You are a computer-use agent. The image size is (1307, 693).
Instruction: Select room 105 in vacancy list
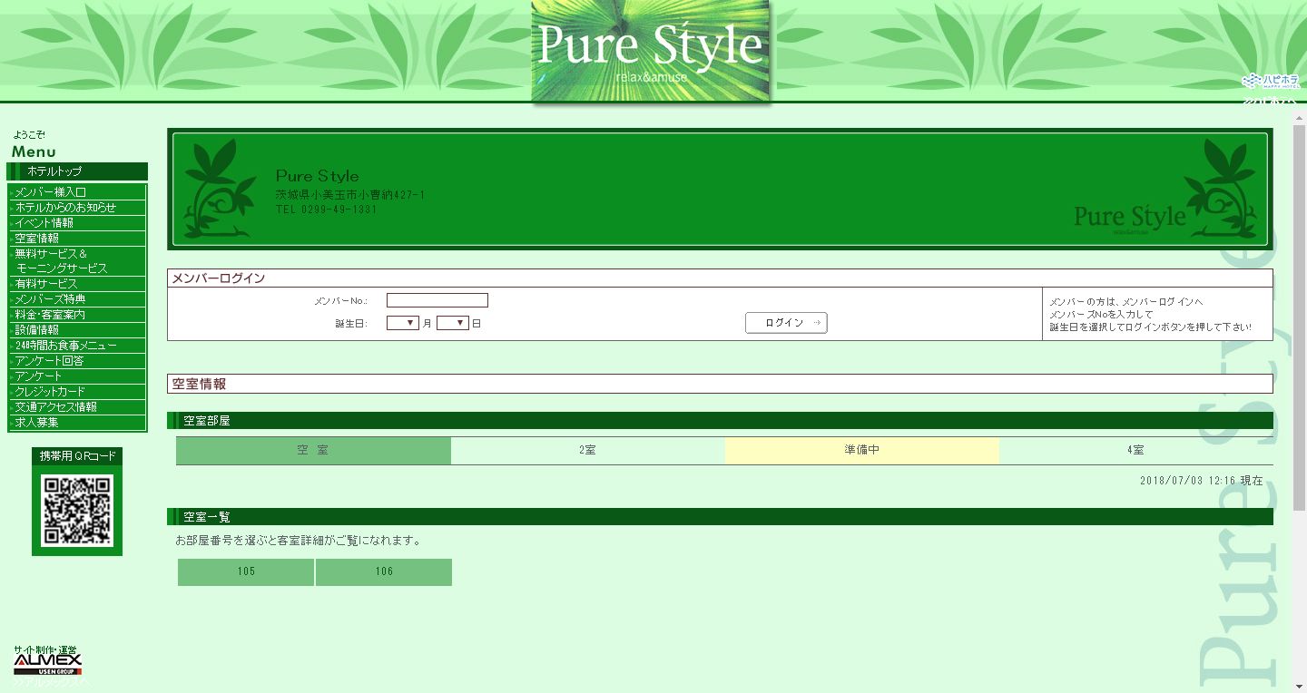[246, 571]
